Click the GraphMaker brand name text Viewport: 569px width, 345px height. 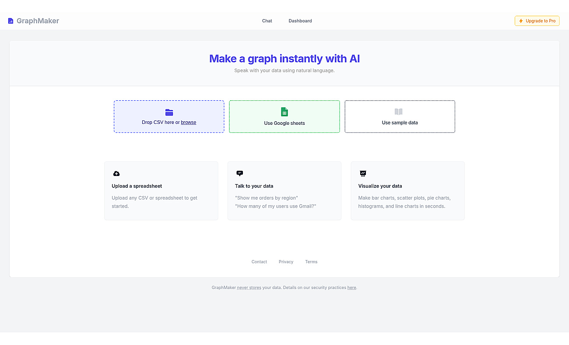tap(38, 21)
